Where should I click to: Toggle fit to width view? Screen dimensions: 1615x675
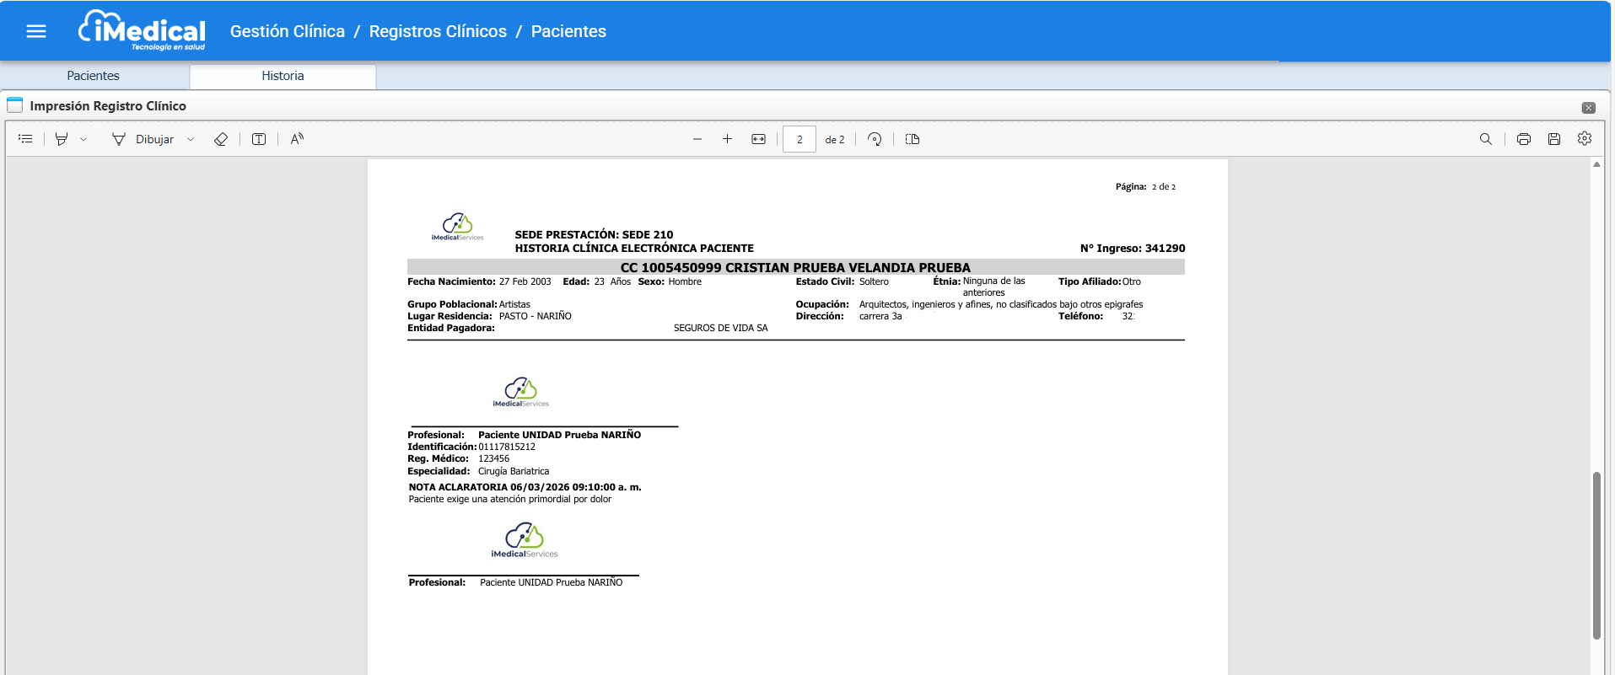click(x=758, y=139)
